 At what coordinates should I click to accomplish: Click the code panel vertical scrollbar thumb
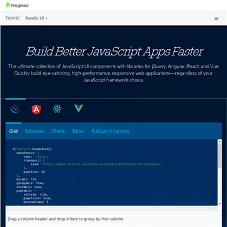tap(219, 156)
